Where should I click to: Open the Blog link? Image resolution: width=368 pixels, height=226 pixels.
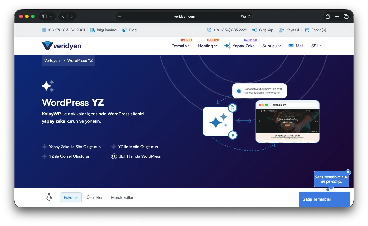(133, 30)
